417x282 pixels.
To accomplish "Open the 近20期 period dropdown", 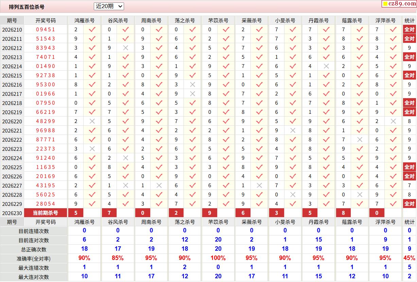I will coord(109,6).
